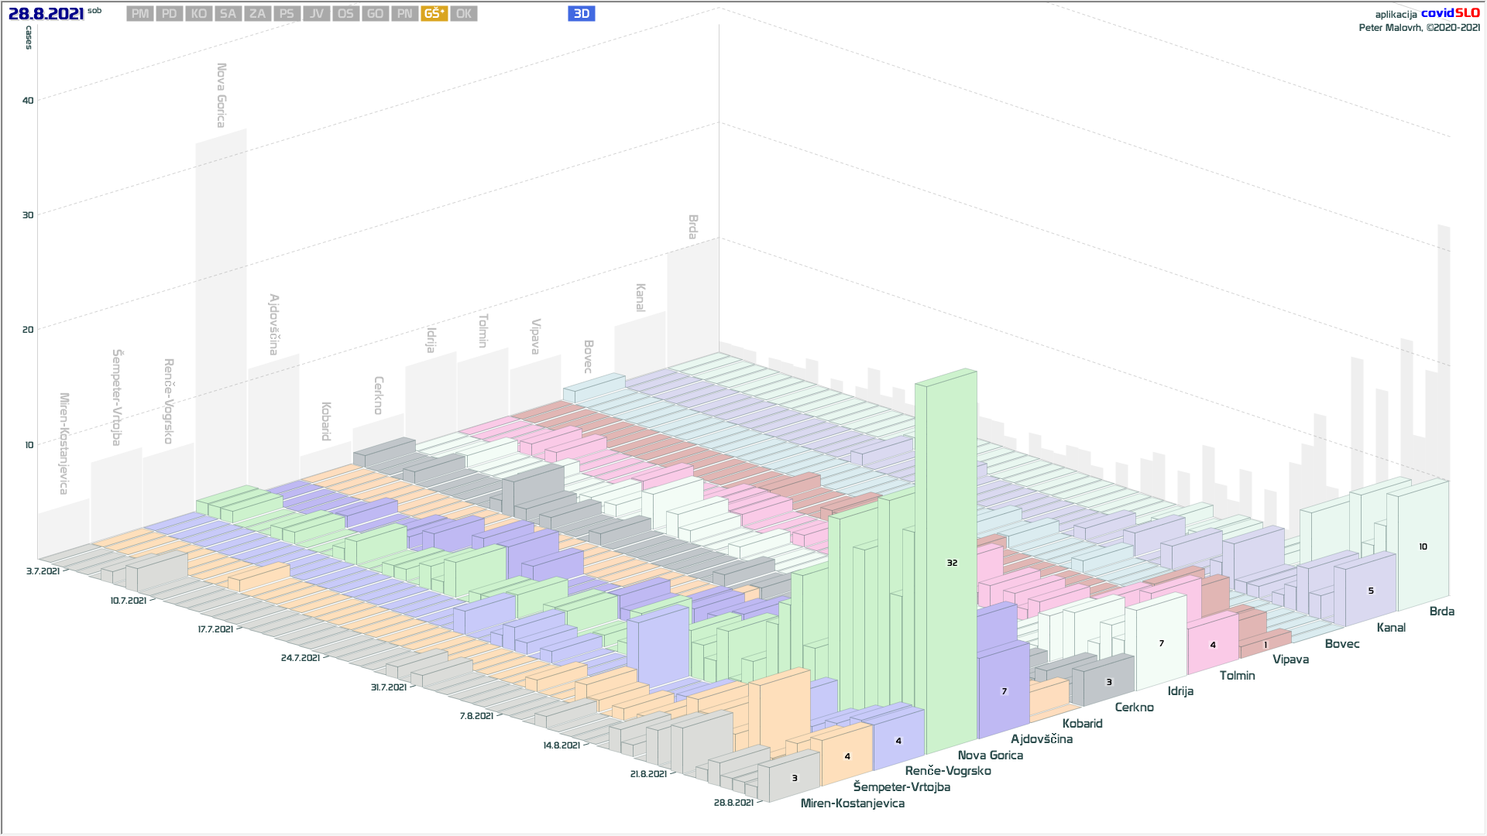Click the Idrija bar labeled 7
1487x836 pixels.
[x=1161, y=643]
